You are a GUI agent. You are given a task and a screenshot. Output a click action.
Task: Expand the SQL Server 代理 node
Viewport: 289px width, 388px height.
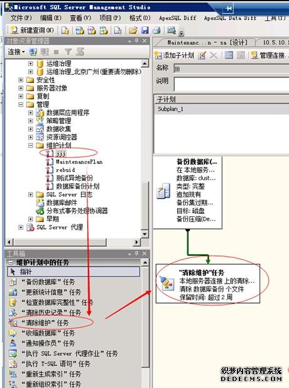21,227
